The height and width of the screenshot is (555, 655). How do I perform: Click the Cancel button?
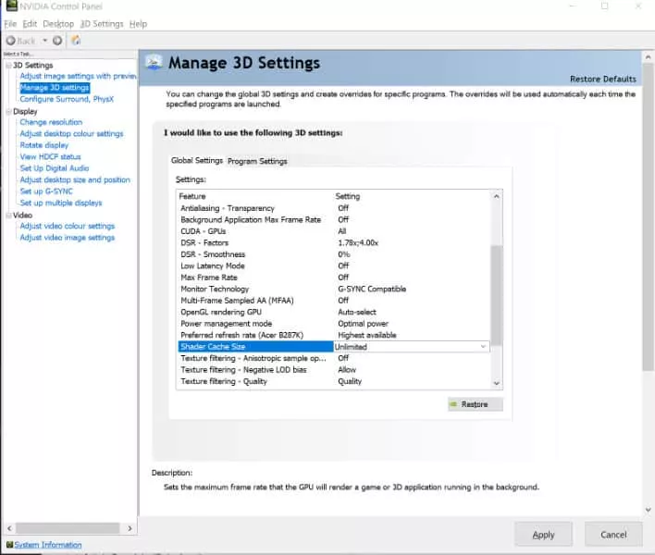[x=613, y=535]
